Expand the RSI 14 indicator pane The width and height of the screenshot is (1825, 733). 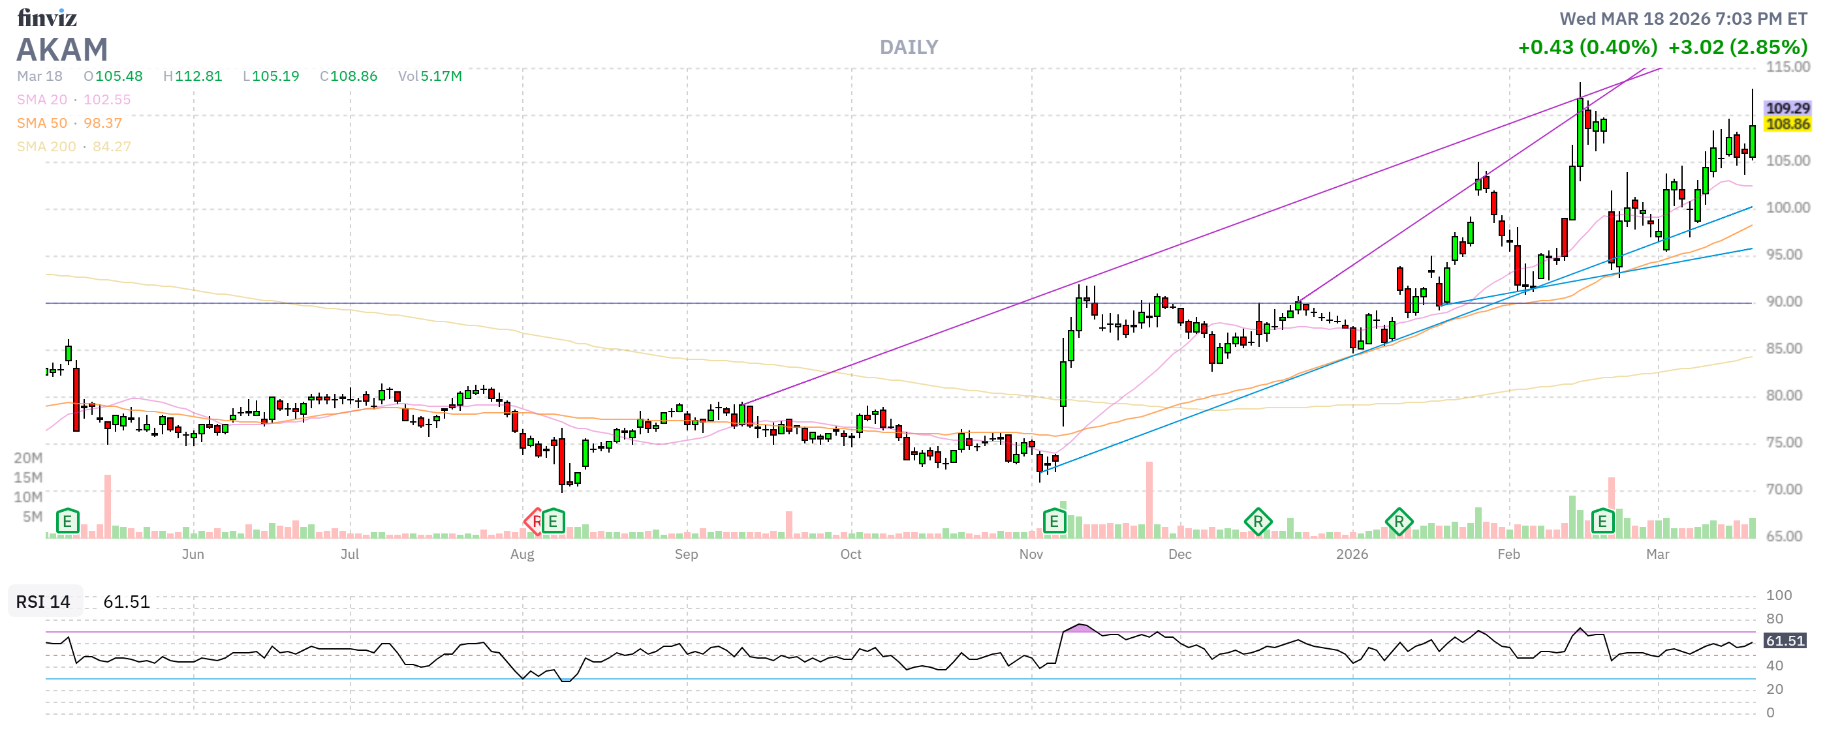click(42, 602)
